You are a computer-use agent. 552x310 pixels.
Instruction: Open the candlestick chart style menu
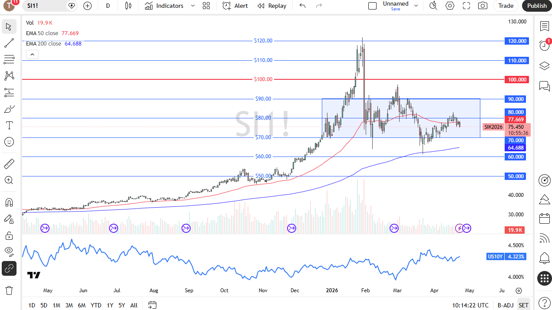pyautogui.click(x=128, y=6)
